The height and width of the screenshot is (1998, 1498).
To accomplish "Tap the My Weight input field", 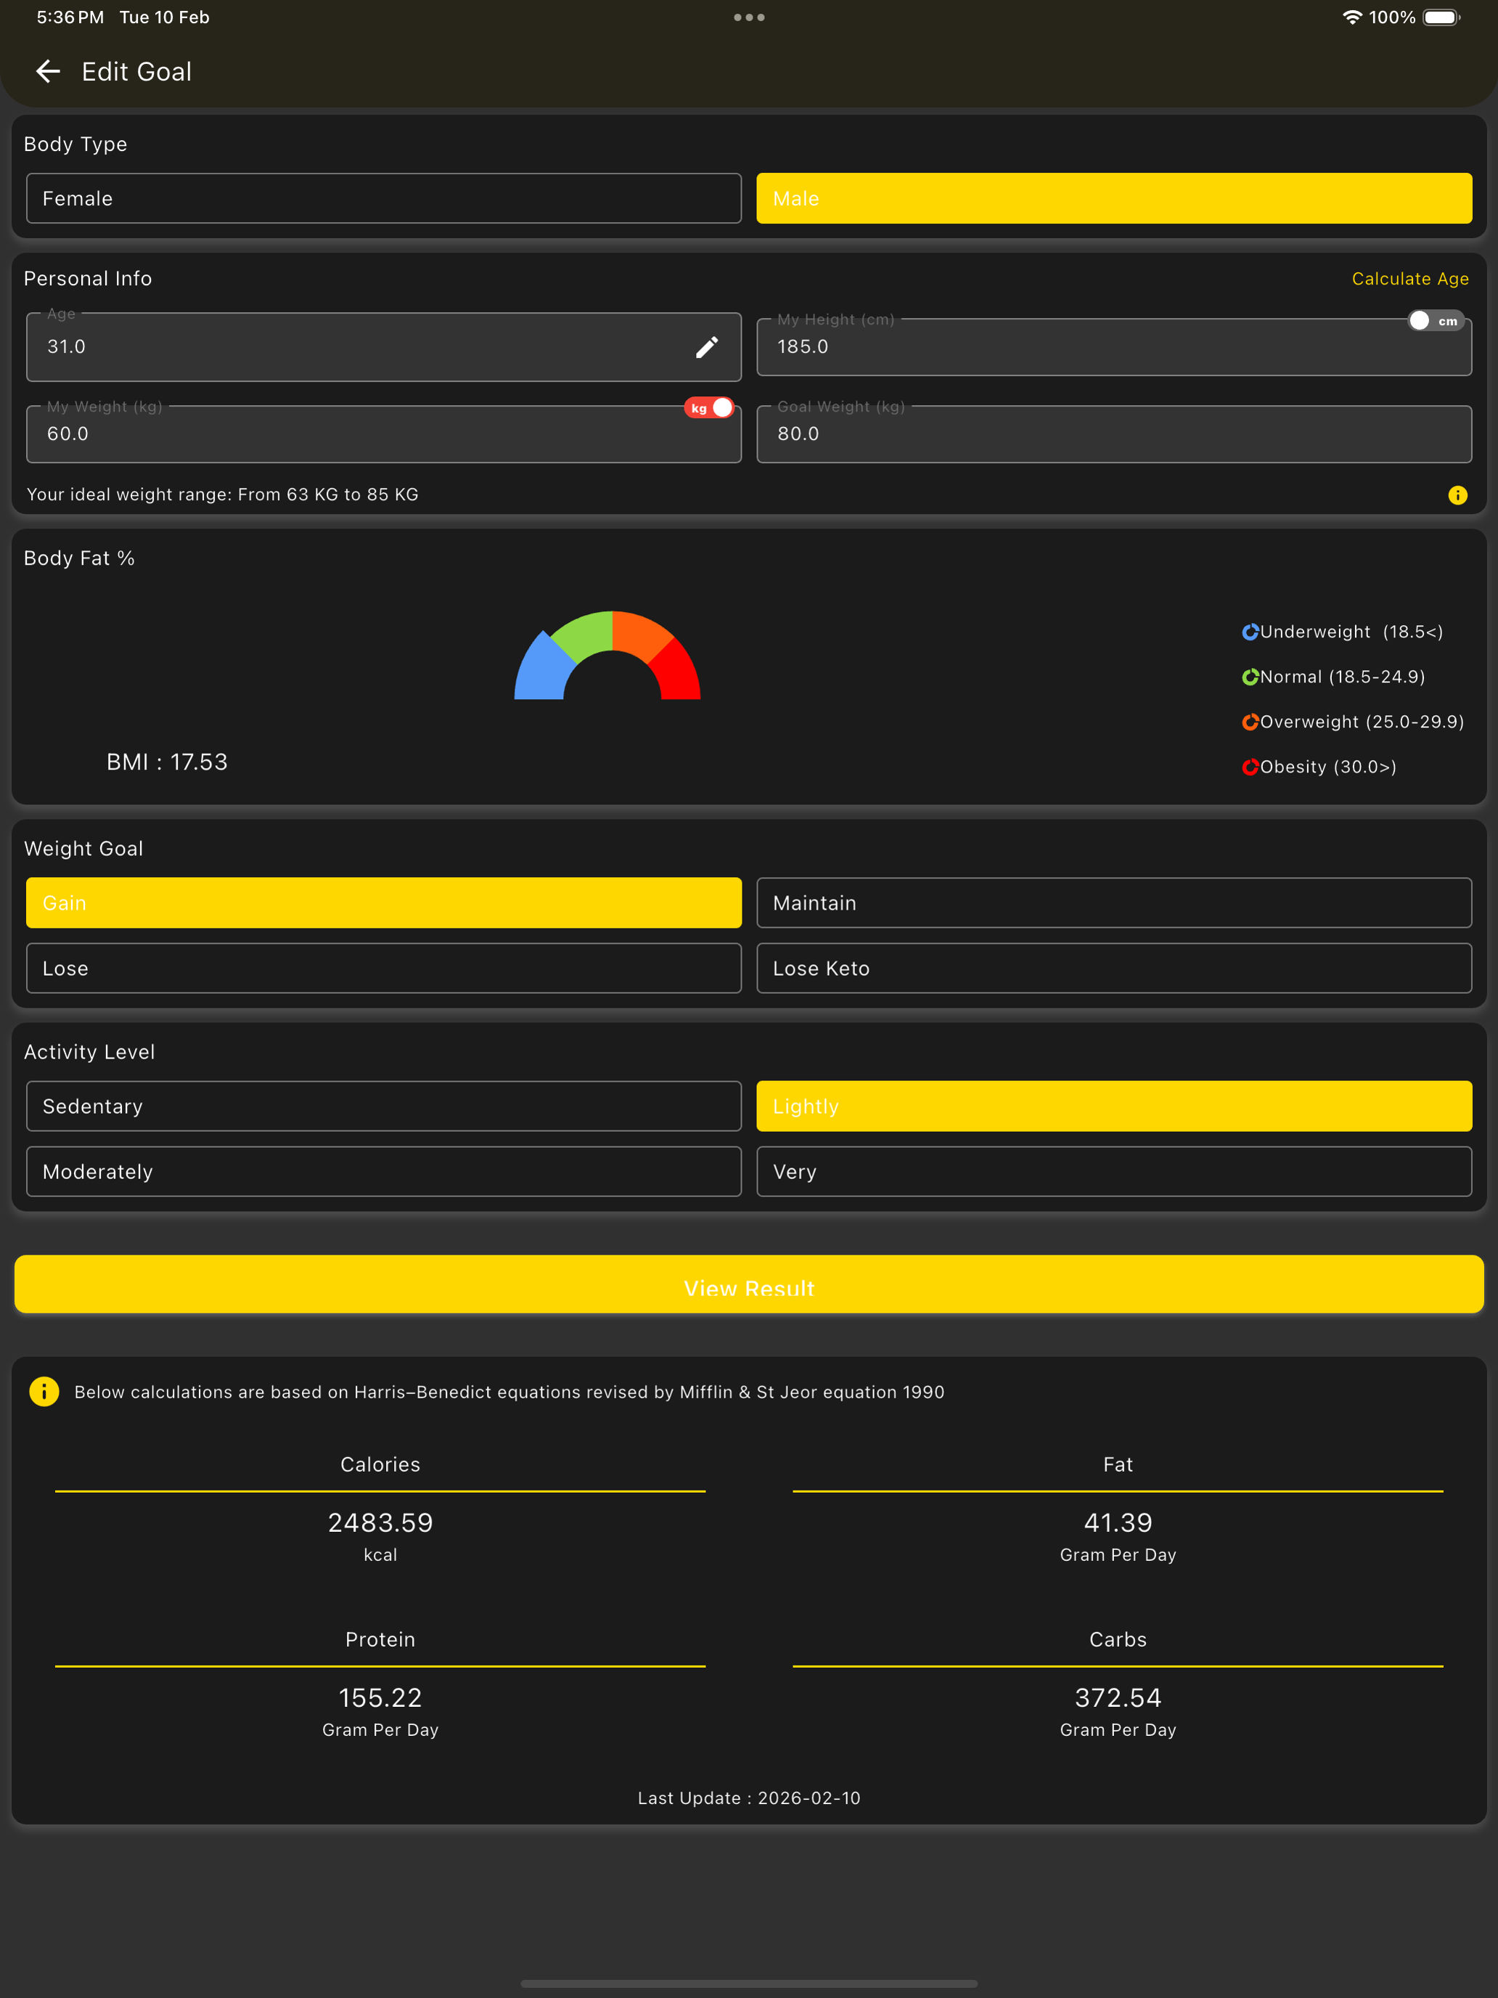I will (x=384, y=434).
